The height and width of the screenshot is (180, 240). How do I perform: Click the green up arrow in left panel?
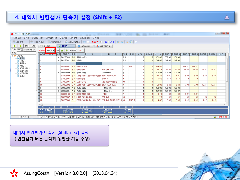(14, 46)
